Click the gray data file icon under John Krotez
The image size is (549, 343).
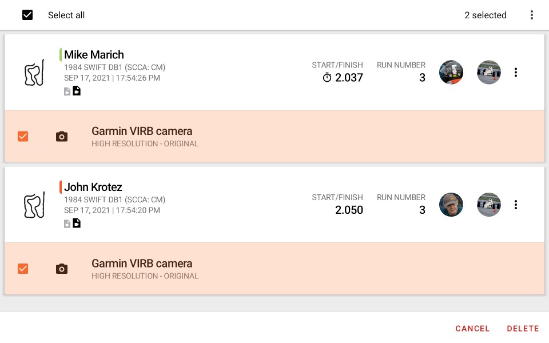67,224
